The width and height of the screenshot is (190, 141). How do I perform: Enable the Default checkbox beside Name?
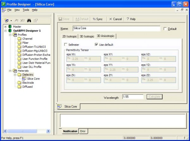point(165,29)
